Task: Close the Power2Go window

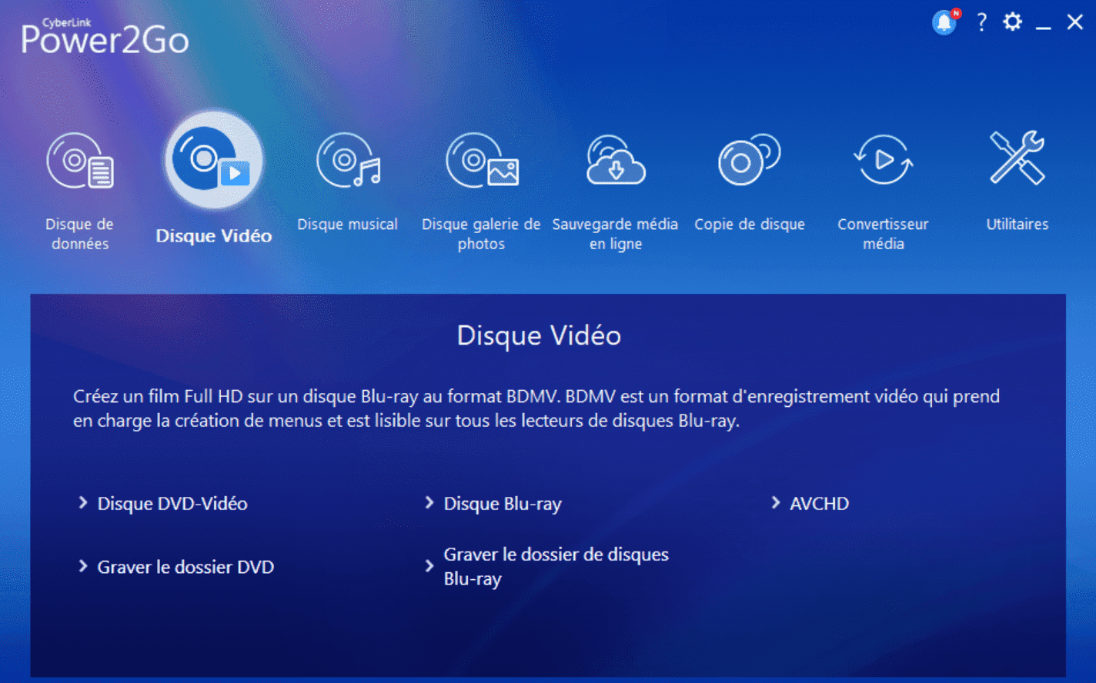Action: click(x=1075, y=22)
